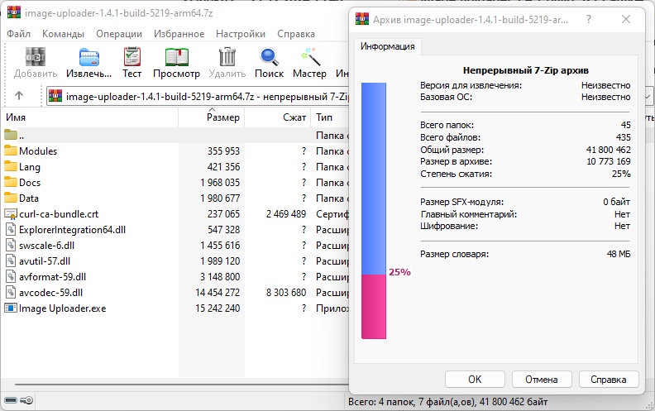The image size is (655, 411).
Task: Click the 48 МБ dictionary size value
Action: (619, 254)
